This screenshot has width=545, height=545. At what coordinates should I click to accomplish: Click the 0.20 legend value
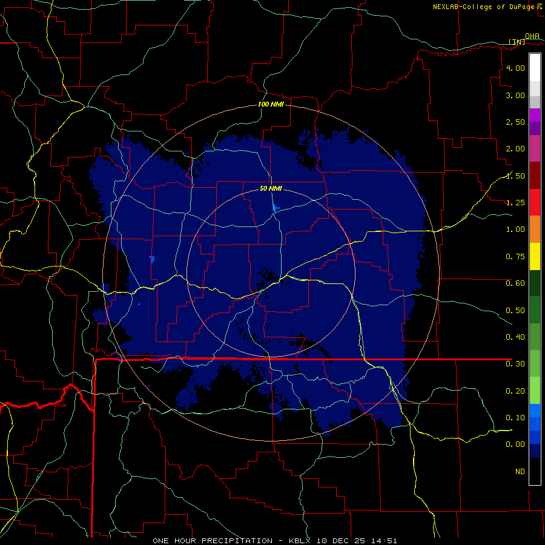pyautogui.click(x=515, y=391)
